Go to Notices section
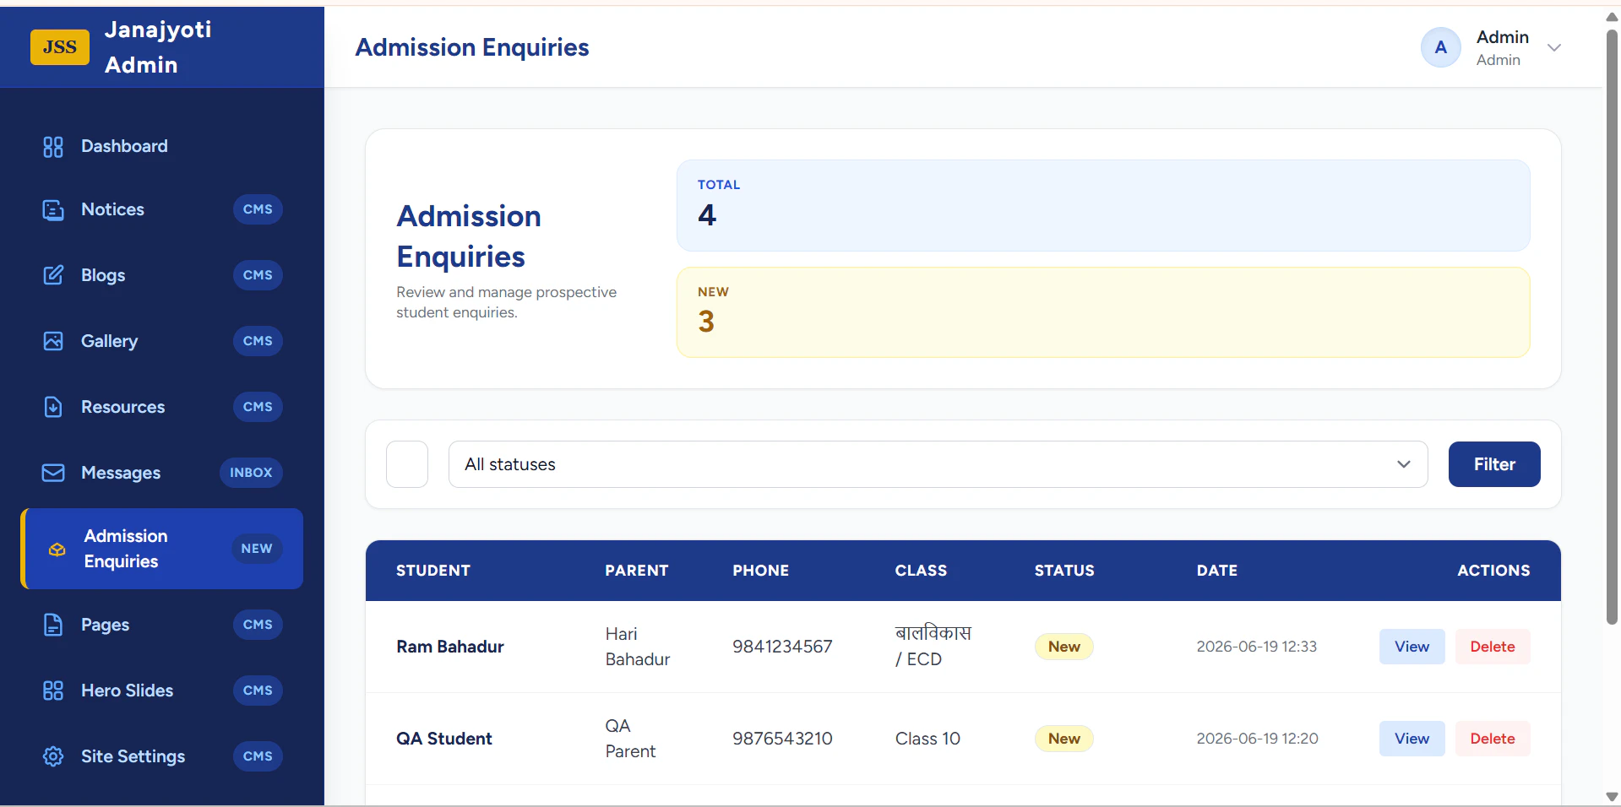Screen dimensions: 1621x807 tap(112, 209)
